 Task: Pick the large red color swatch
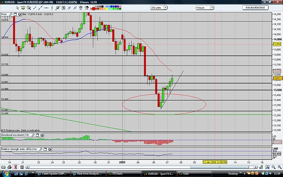click(93, 9)
